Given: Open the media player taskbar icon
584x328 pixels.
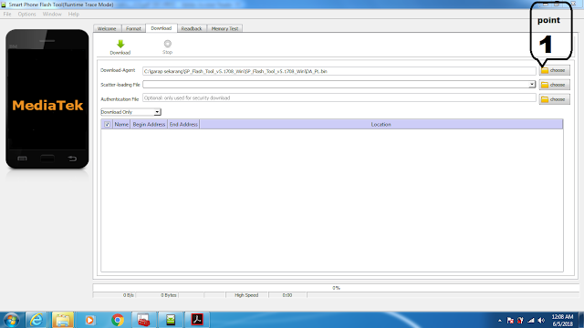Looking at the screenshot, I should tap(89, 320).
